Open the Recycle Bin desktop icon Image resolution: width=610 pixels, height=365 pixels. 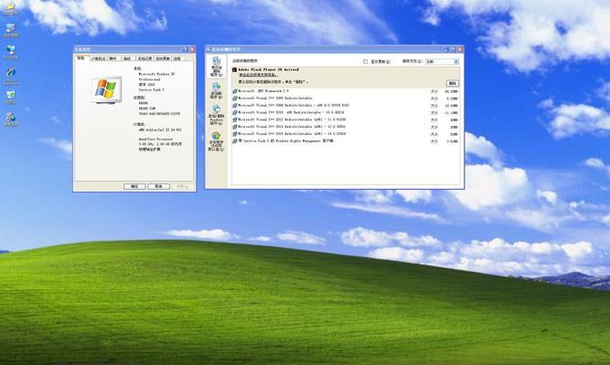[10, 97]
